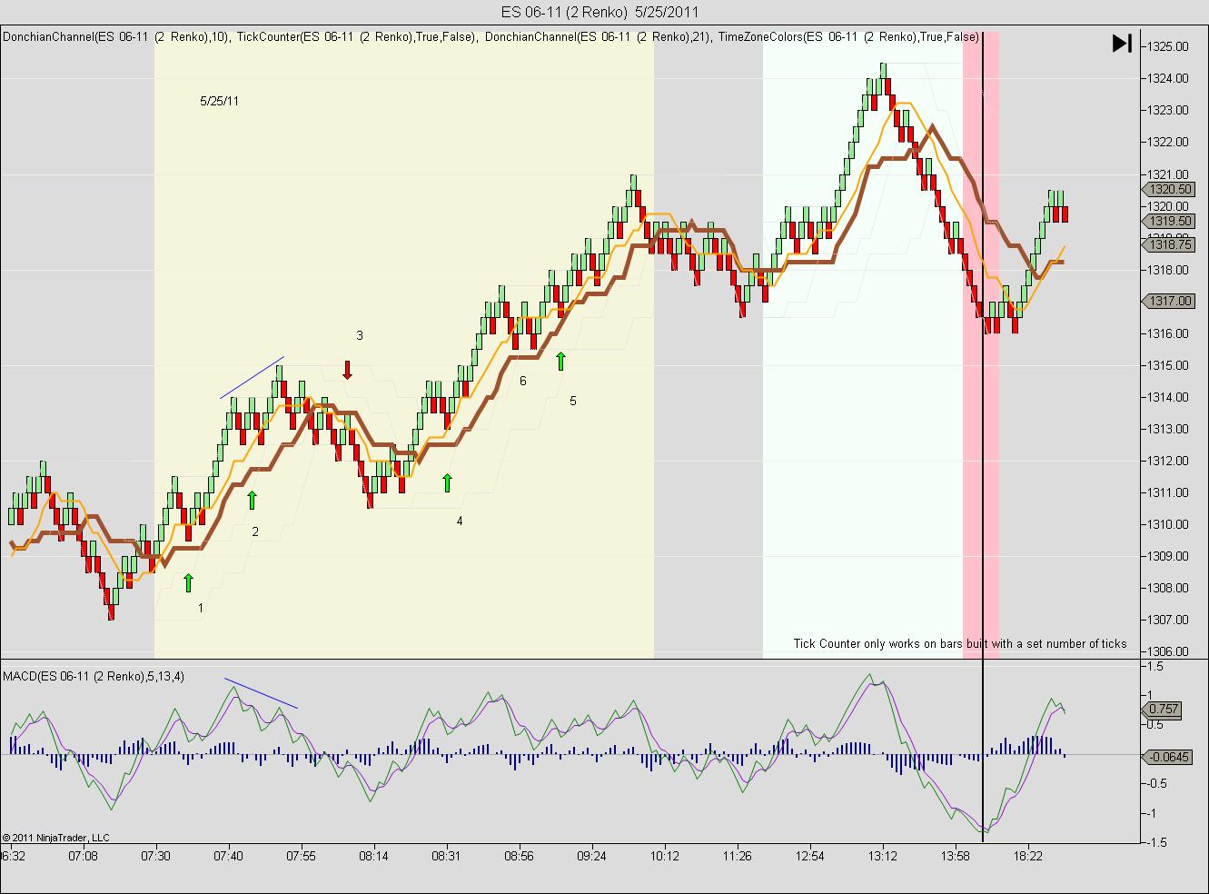Image resolution: width=1209 pixels, height=894 pixels.
Task: Click the 11:26 time axis label
Action: tap(738, 856)
